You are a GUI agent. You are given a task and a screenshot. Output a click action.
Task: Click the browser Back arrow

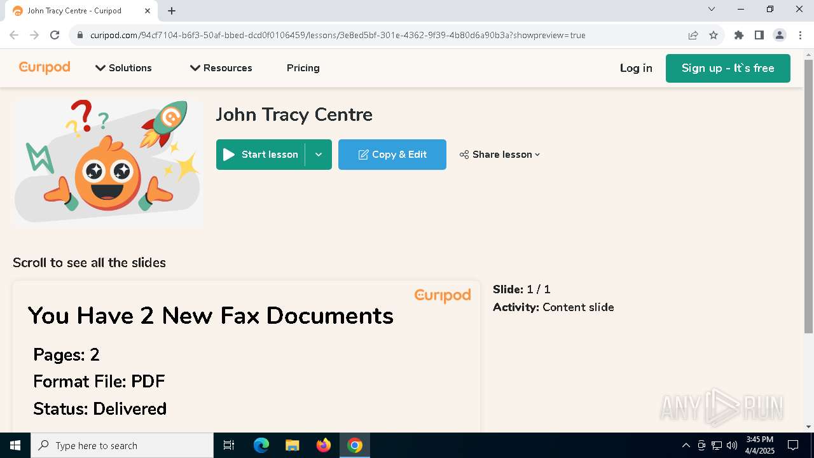14,35
